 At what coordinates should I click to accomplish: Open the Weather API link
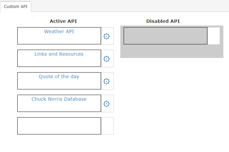(x=59, y=31)
